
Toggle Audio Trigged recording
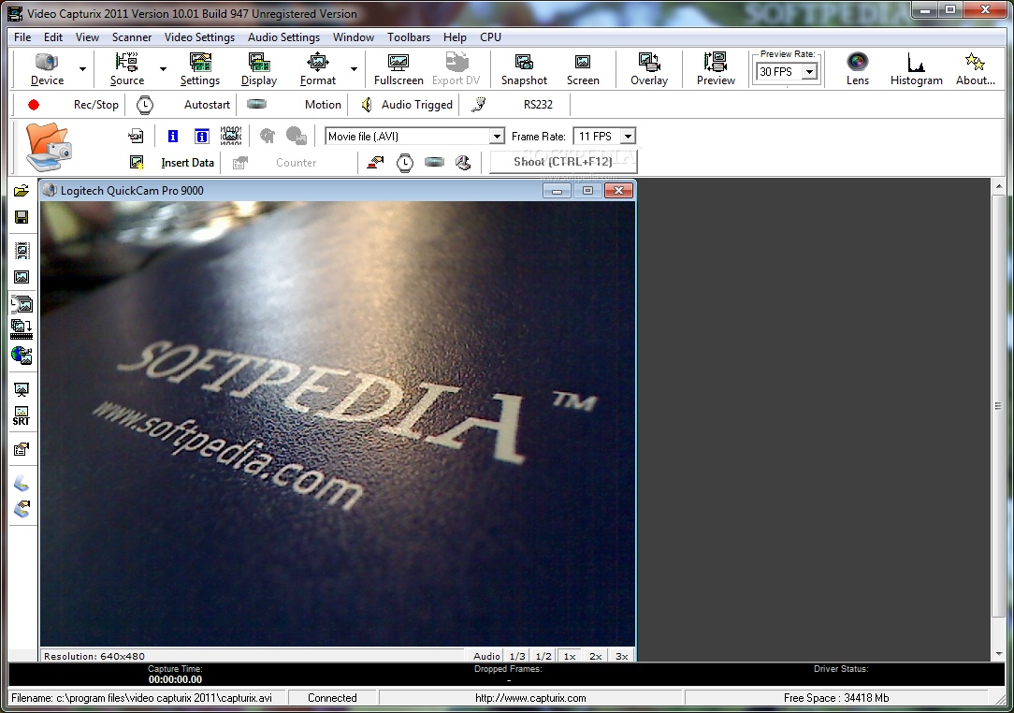click(x=405, y=105)
